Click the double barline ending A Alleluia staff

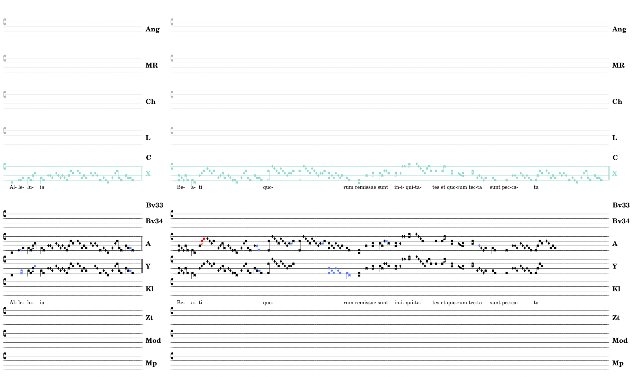142,243
